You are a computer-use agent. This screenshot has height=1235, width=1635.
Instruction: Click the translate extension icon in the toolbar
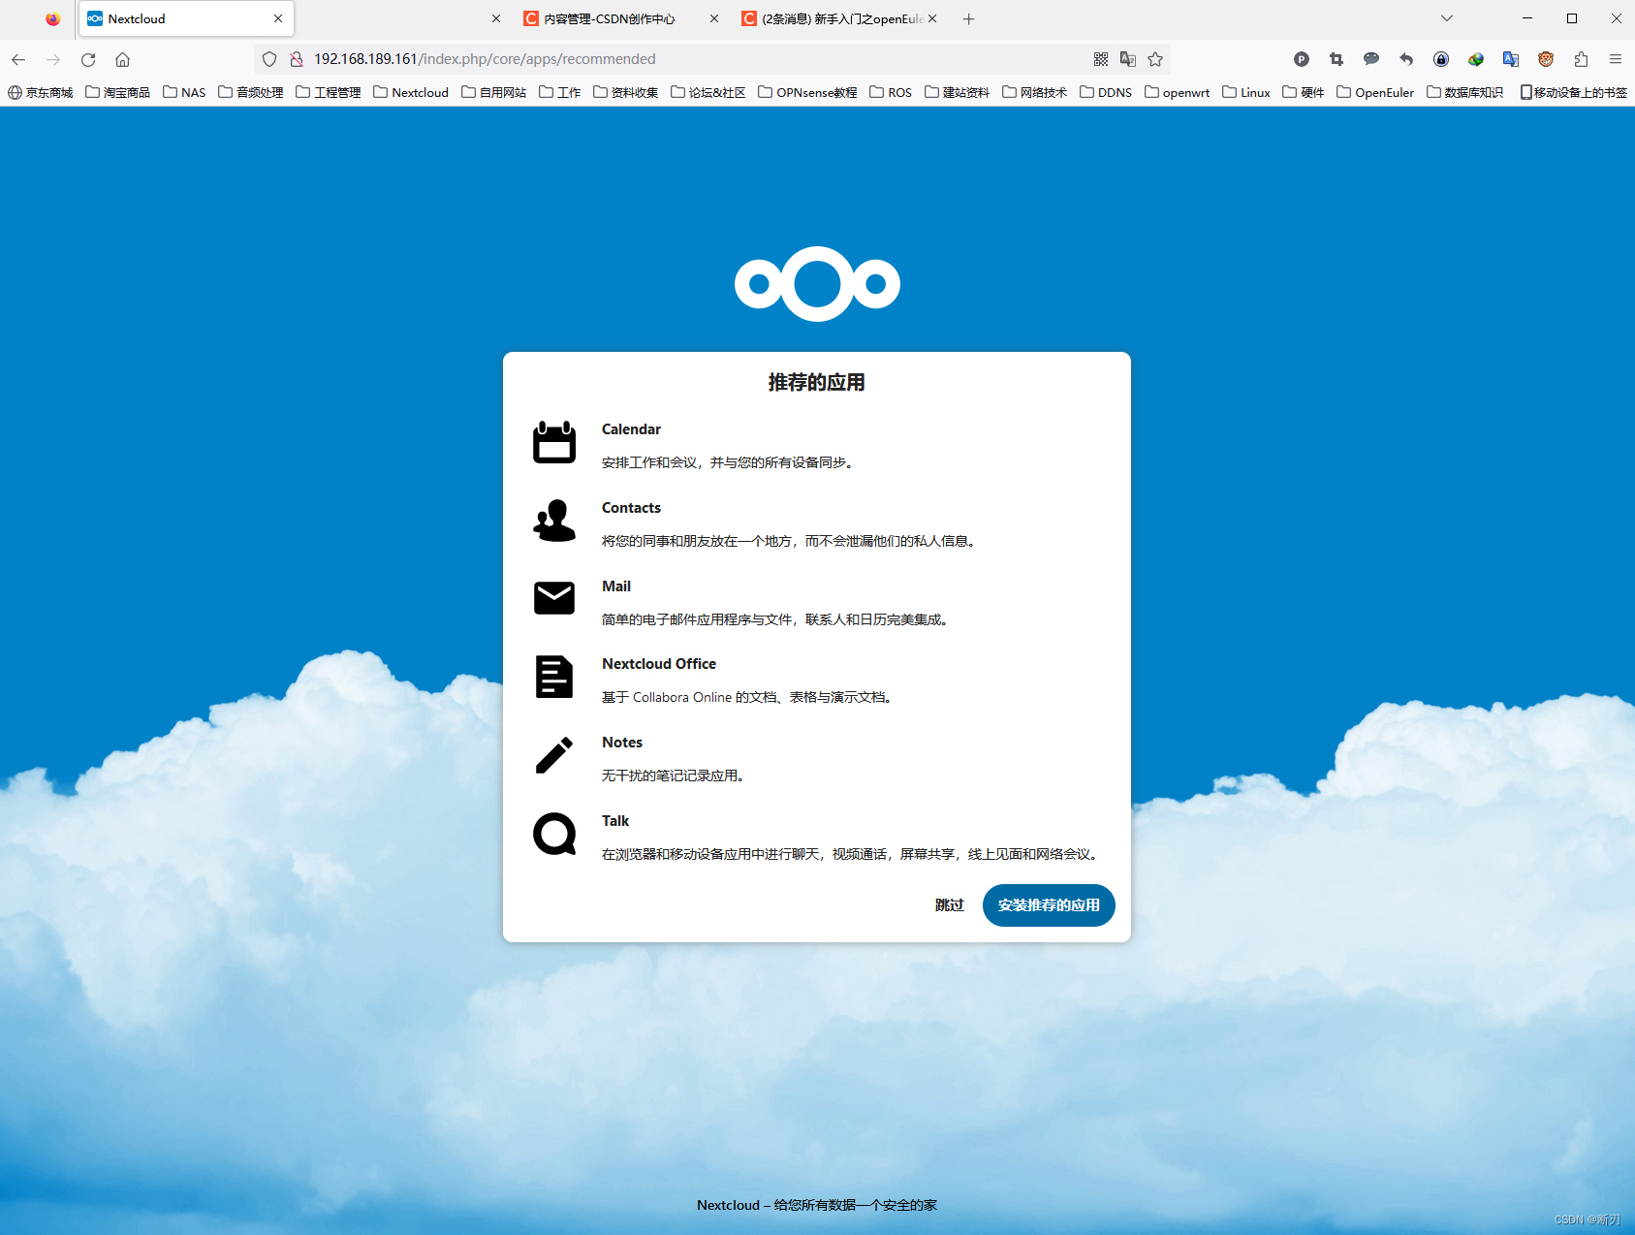1510,59
